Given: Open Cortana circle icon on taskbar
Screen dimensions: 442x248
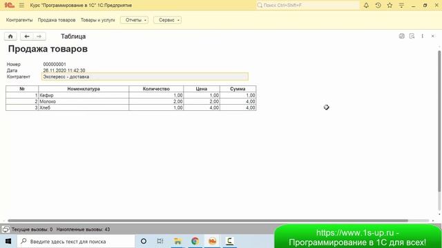Looking at the screenshot, I should tap(144, 241).
